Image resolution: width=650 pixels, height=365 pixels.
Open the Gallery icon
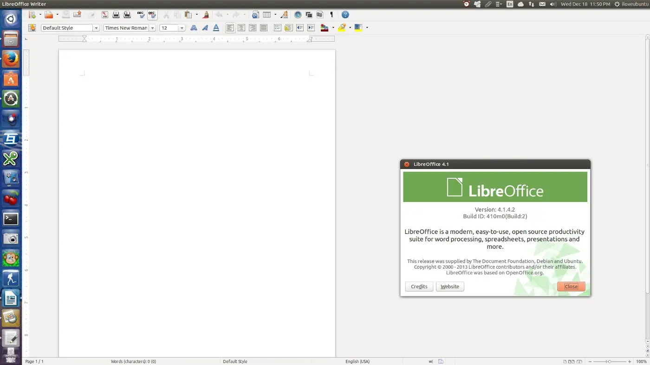pyautogui.click(x=309, y=15)
